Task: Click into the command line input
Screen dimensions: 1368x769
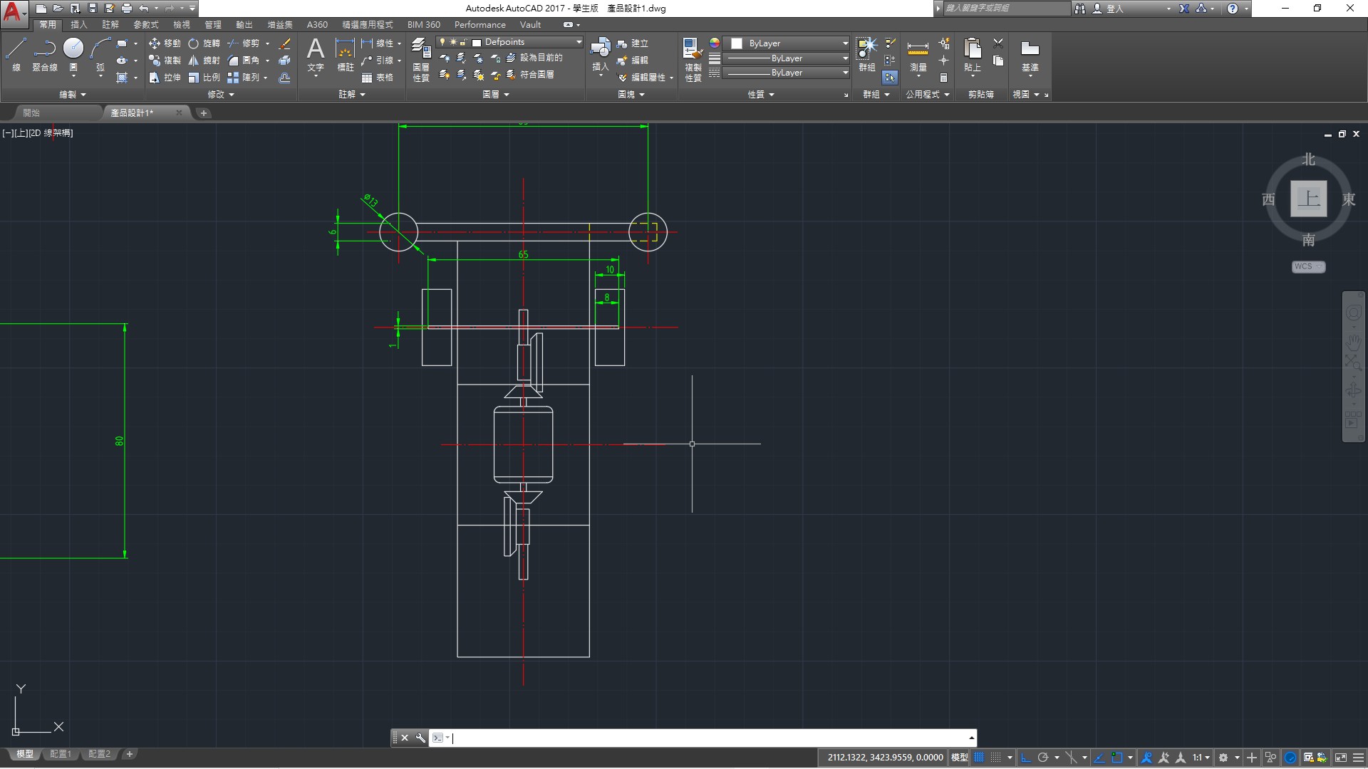Action: 705,738
